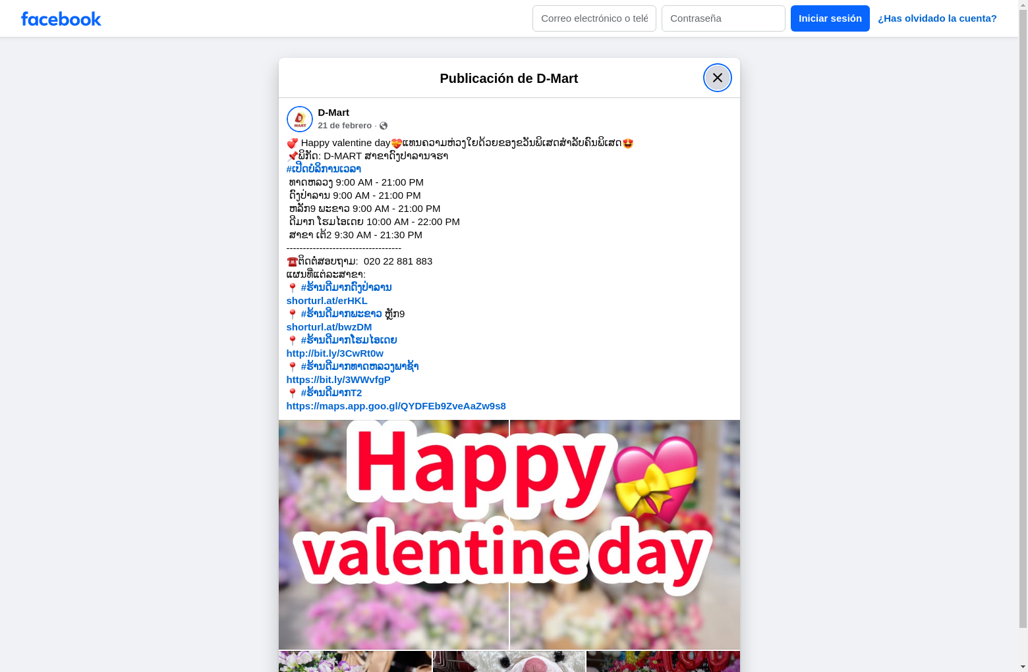This screenshot has height=672, width=1028.
Task: Open the bit.ly/3WWvfgP link
Action: pyautogui.click(x=339, y=380)
